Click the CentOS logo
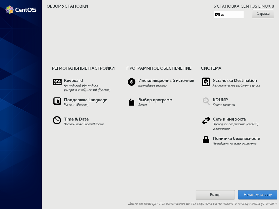Viewport: 279px width, 209px height. (21, 10)
